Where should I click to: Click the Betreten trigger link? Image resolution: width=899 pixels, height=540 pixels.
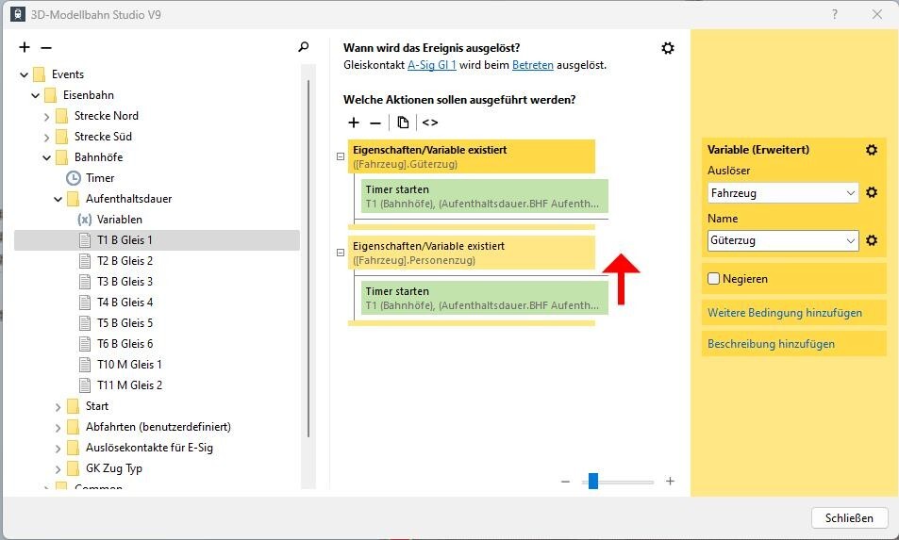tap(533, 65)
